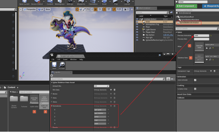Toggle scale snapping in the viewport
This screenshot has width=219, height=132.
(x=114, y=9)
